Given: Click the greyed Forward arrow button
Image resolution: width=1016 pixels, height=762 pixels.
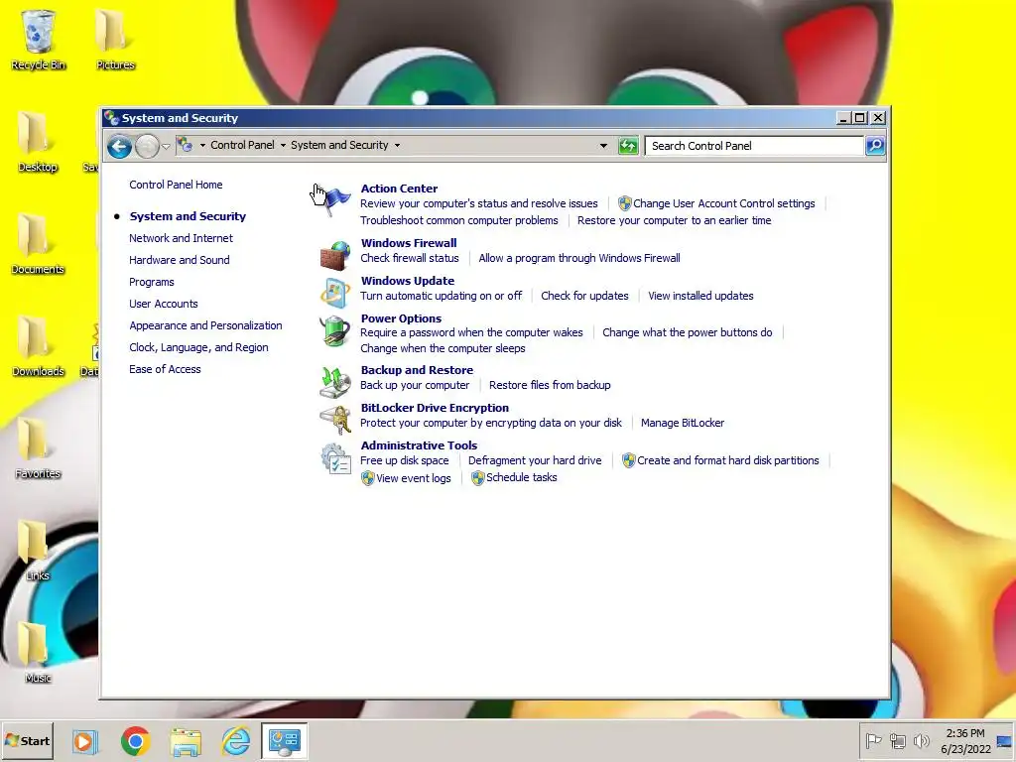Looking at the screenshot, I should [147, 146].
